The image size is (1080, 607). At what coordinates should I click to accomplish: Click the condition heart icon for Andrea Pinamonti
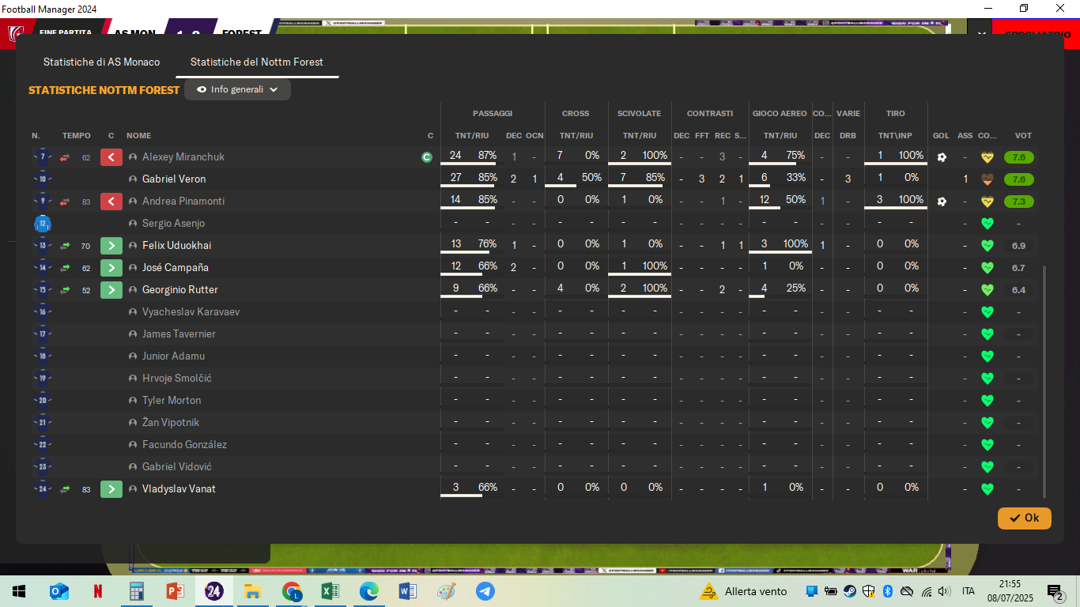click(987, 202)
